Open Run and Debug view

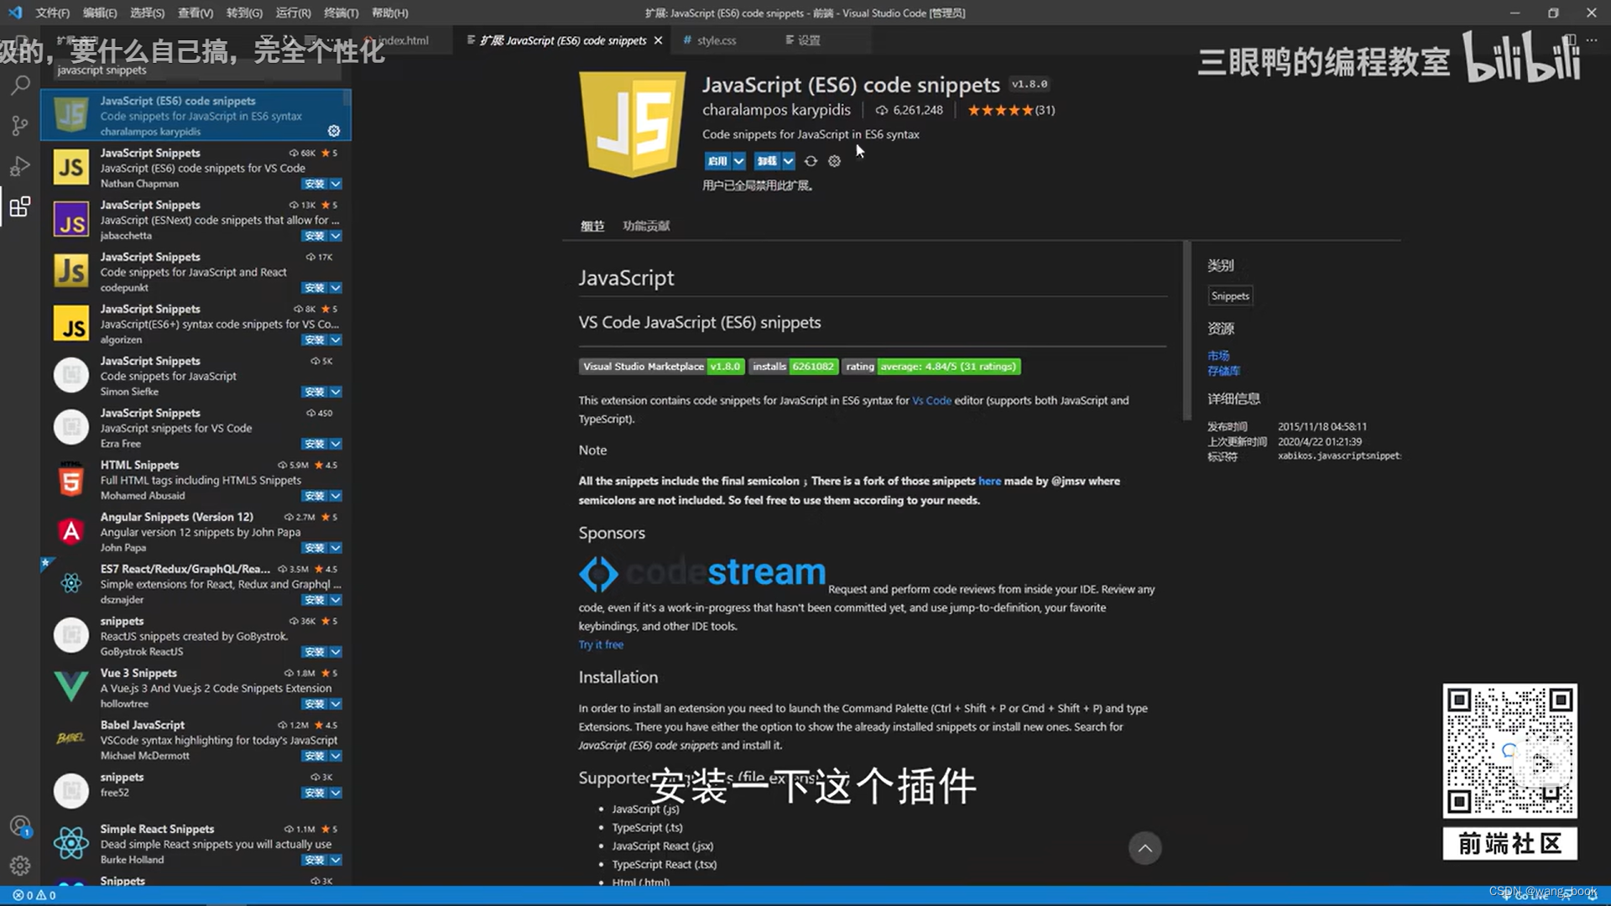tap(20, 166)
